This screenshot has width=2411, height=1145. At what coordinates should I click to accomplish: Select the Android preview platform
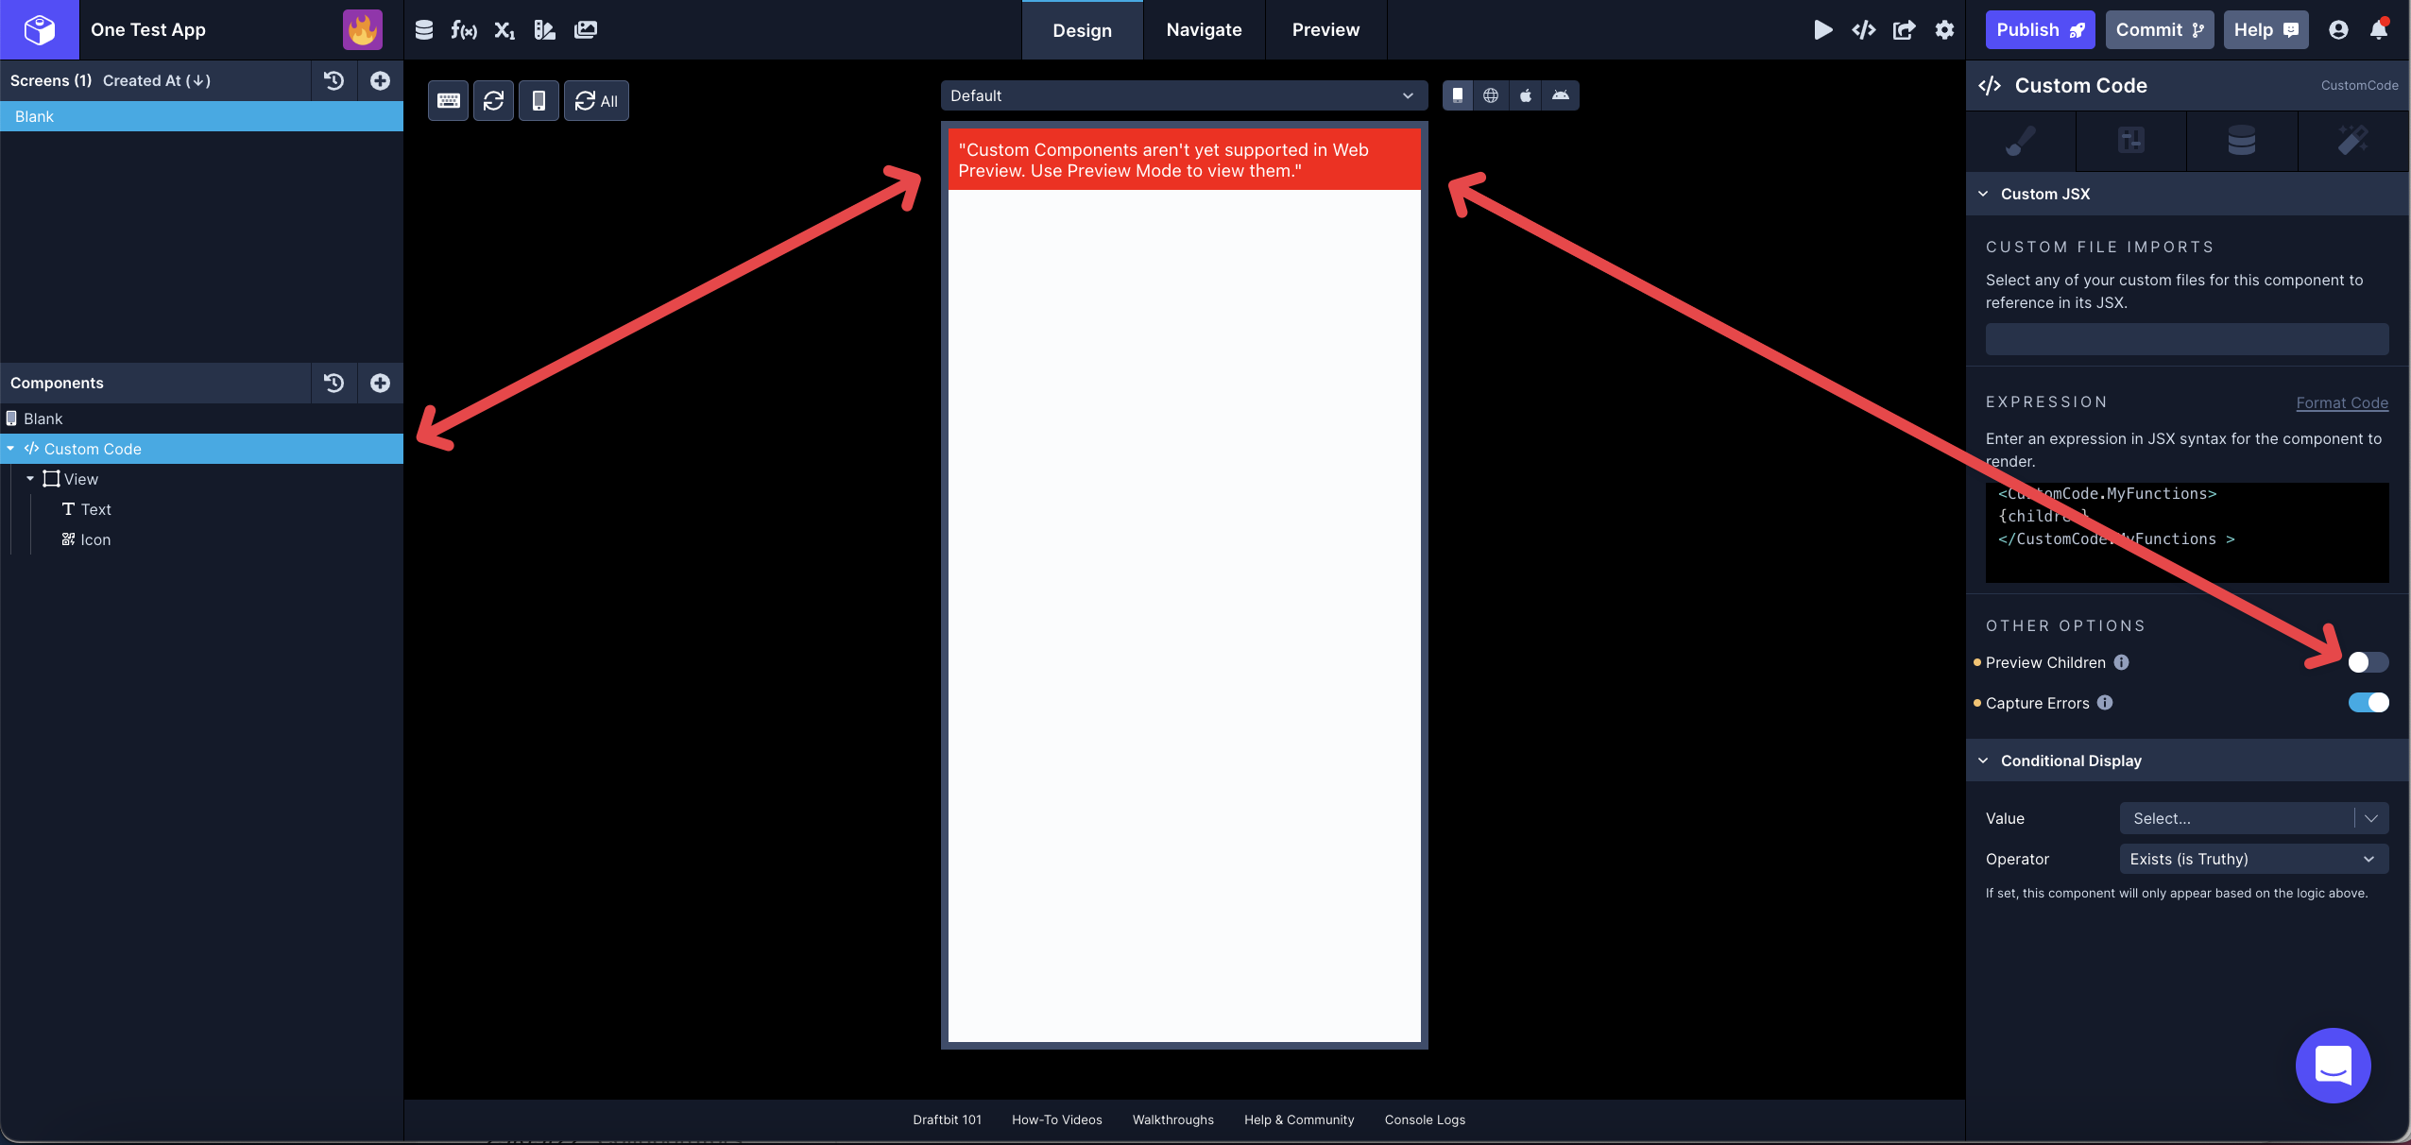tap(1561, 95)
